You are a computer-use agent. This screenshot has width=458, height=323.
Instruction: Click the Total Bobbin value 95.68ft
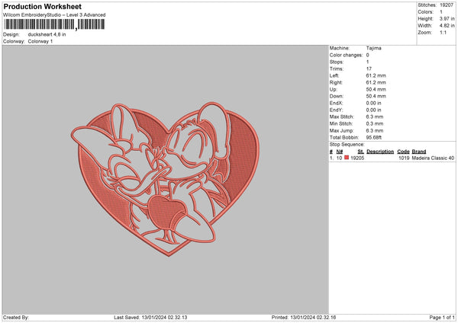coord(377,136)
